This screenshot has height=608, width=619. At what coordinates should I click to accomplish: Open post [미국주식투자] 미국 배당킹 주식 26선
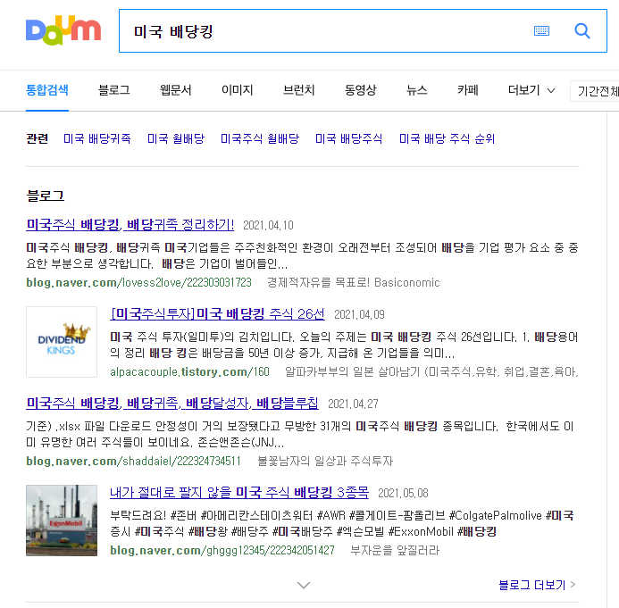(x=218, y=314)
